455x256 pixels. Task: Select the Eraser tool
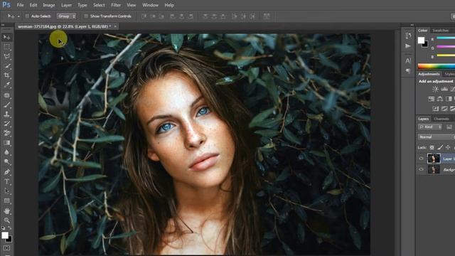[x=7, y=133]
